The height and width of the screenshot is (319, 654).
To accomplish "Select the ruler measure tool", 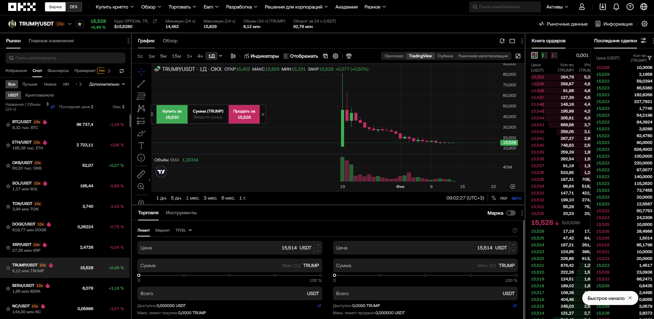I will point(141,174).
